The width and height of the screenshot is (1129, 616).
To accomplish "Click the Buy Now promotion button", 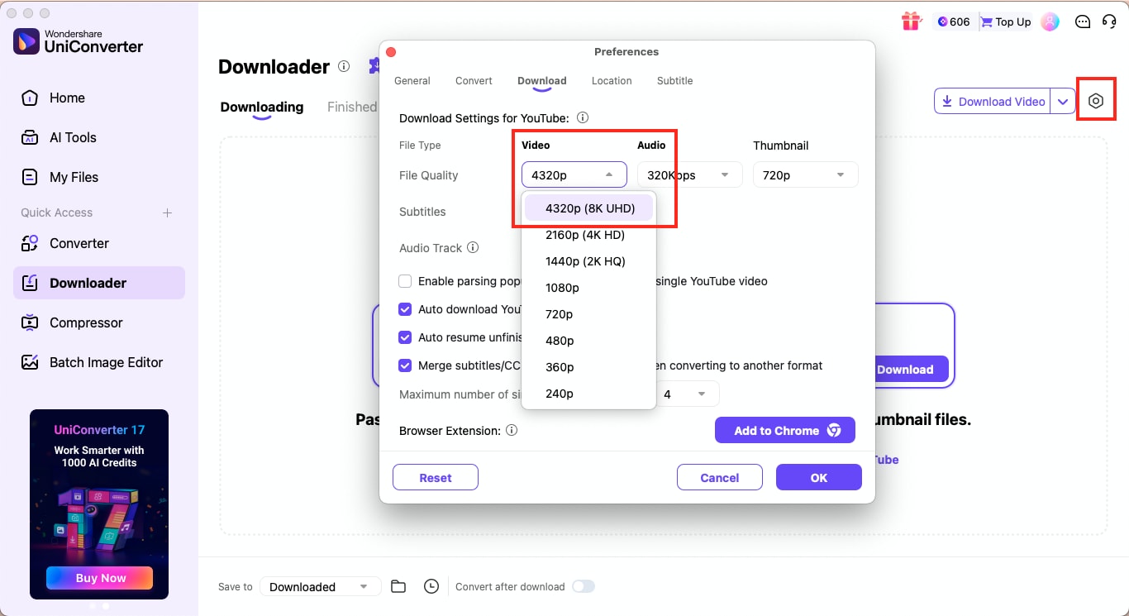I will [99, 578].
